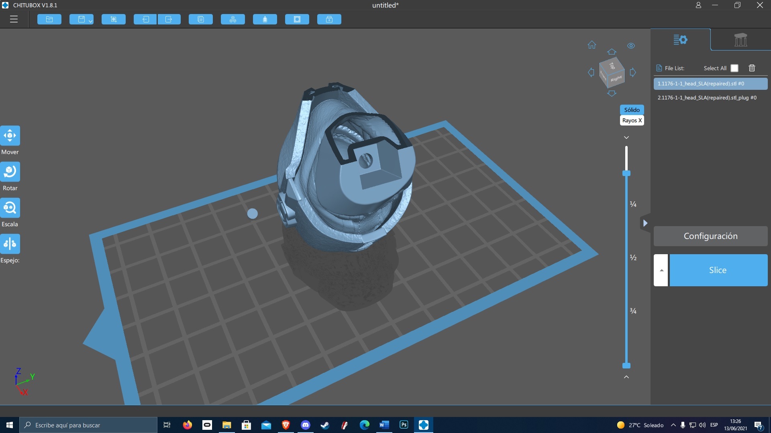Reset view with the home icon
Viewport: 771px width, 433px height.
592,45
